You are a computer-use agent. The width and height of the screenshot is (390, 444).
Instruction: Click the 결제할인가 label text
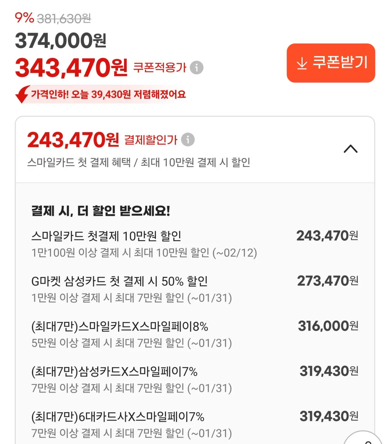coord(151,140)
